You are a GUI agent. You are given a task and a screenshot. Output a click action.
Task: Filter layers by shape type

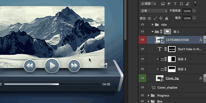pyautogui.click(x=182, y=4)
